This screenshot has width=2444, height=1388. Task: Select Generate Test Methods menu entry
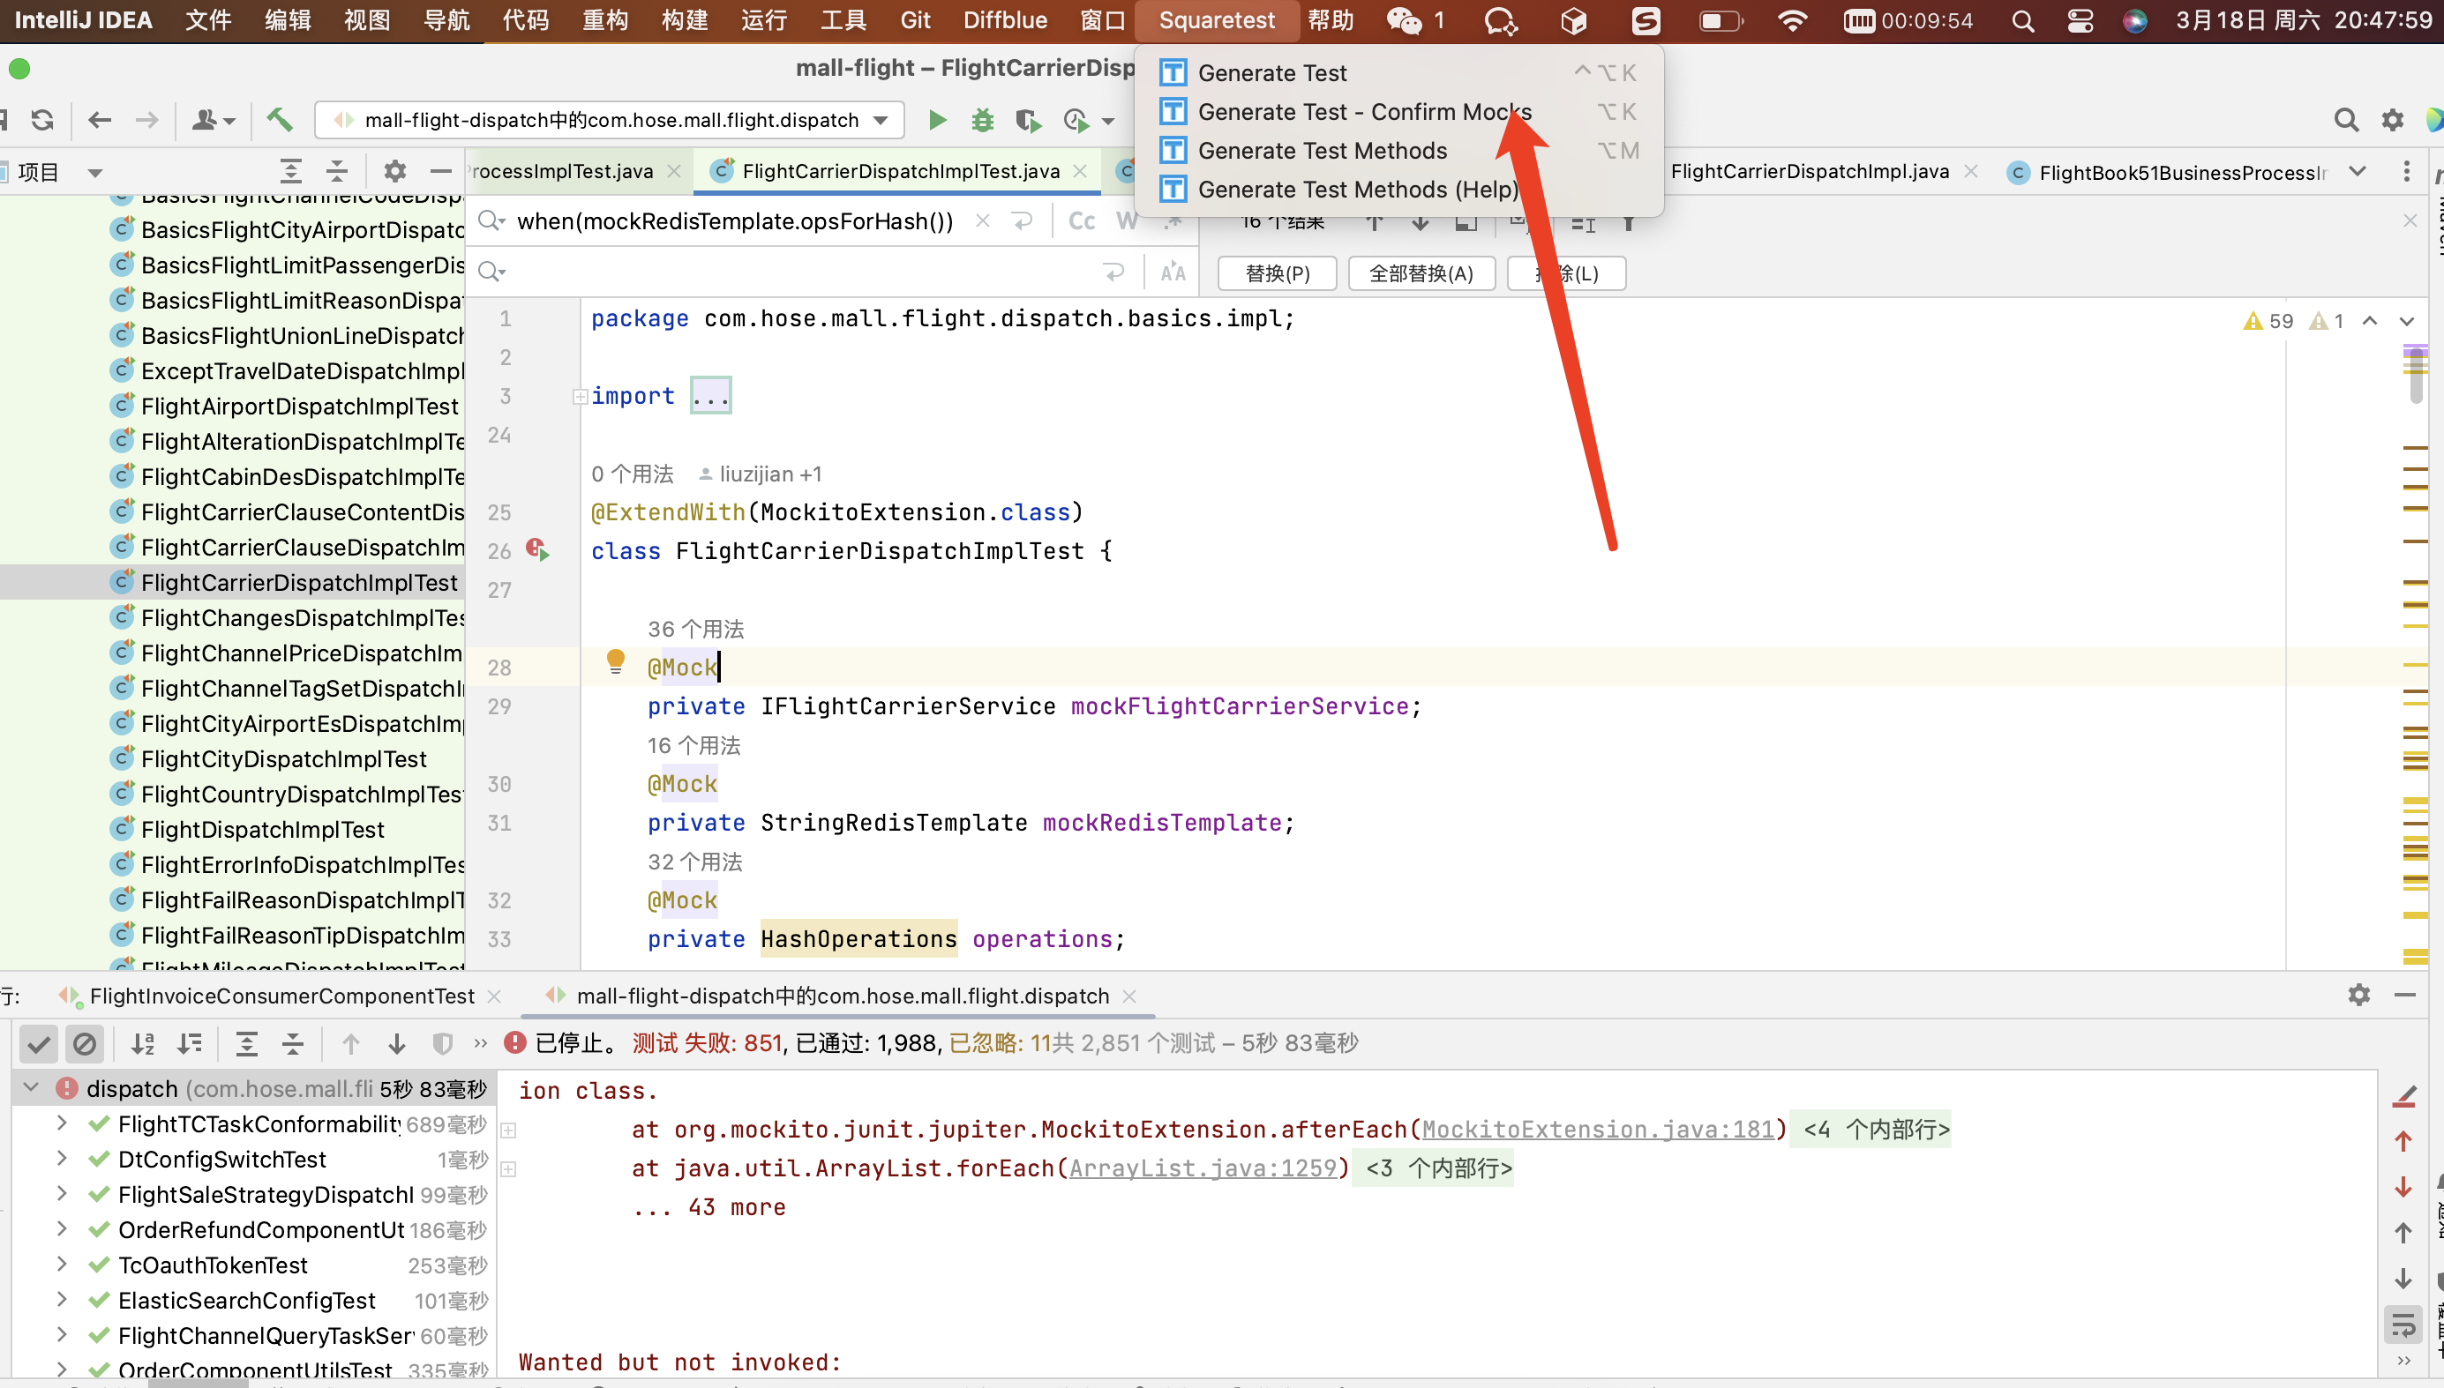pyautogui.click(x=1322, y=151)
